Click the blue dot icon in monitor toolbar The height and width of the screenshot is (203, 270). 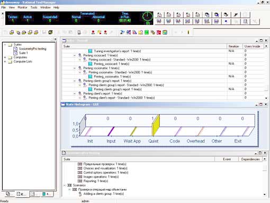pyautogui.click(x=226, y=21)
